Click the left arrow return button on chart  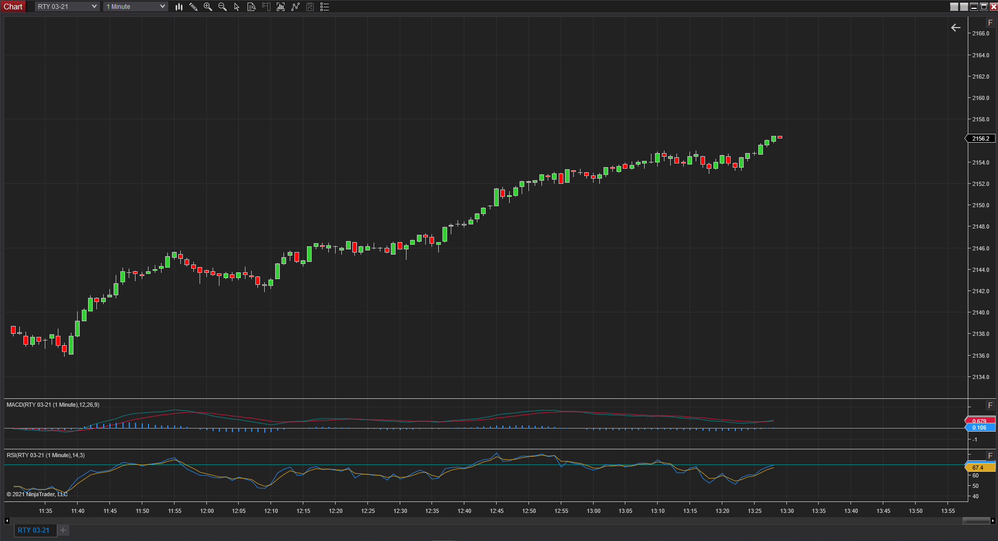tap(956, 28)
